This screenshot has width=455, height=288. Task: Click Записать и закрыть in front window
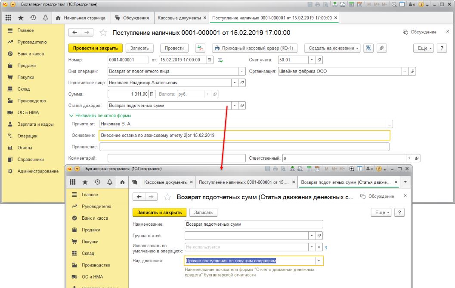tap(159, 212)
